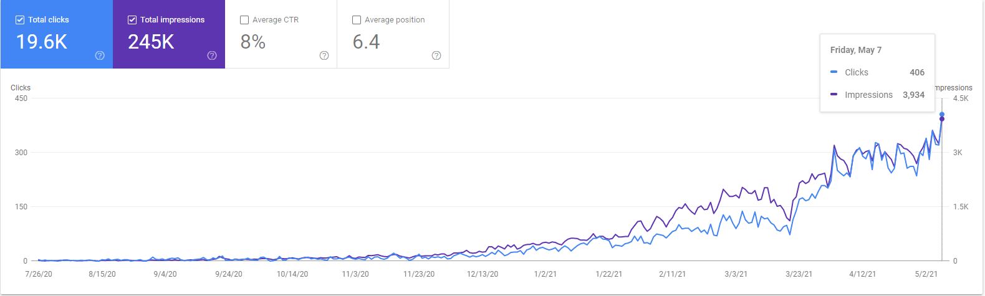This screenshot has width=985, height=296.
Task: Click the 1/2/21 date label on axis
Action: click(x=545, y=274)
